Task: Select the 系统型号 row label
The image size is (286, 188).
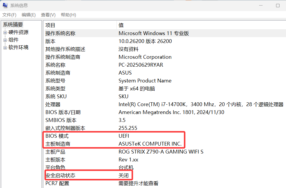Action: (x=55, y=81)
